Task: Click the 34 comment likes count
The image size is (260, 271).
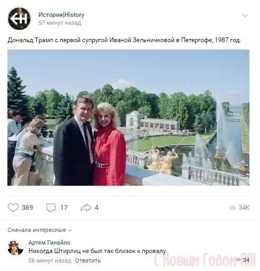Action: 246,260
